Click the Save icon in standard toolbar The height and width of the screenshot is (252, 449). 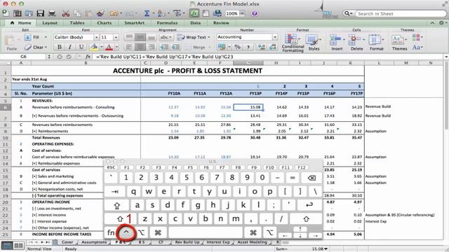point(40,13)
